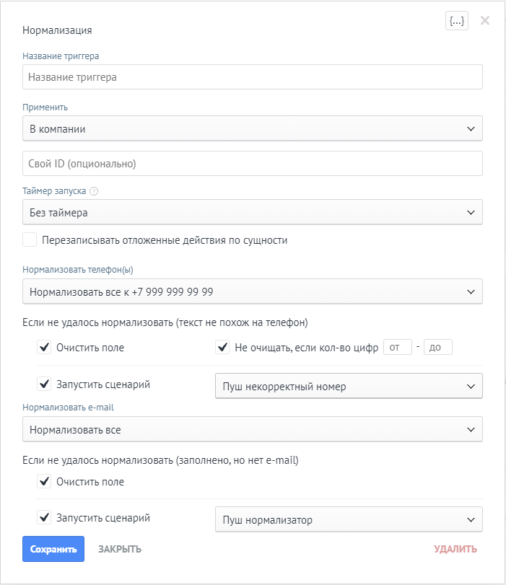Toggle Не очищать, если кол-во цифр checkbox
Screen dimensions: 506x585
pyautogui.click(x=222, y=348)
